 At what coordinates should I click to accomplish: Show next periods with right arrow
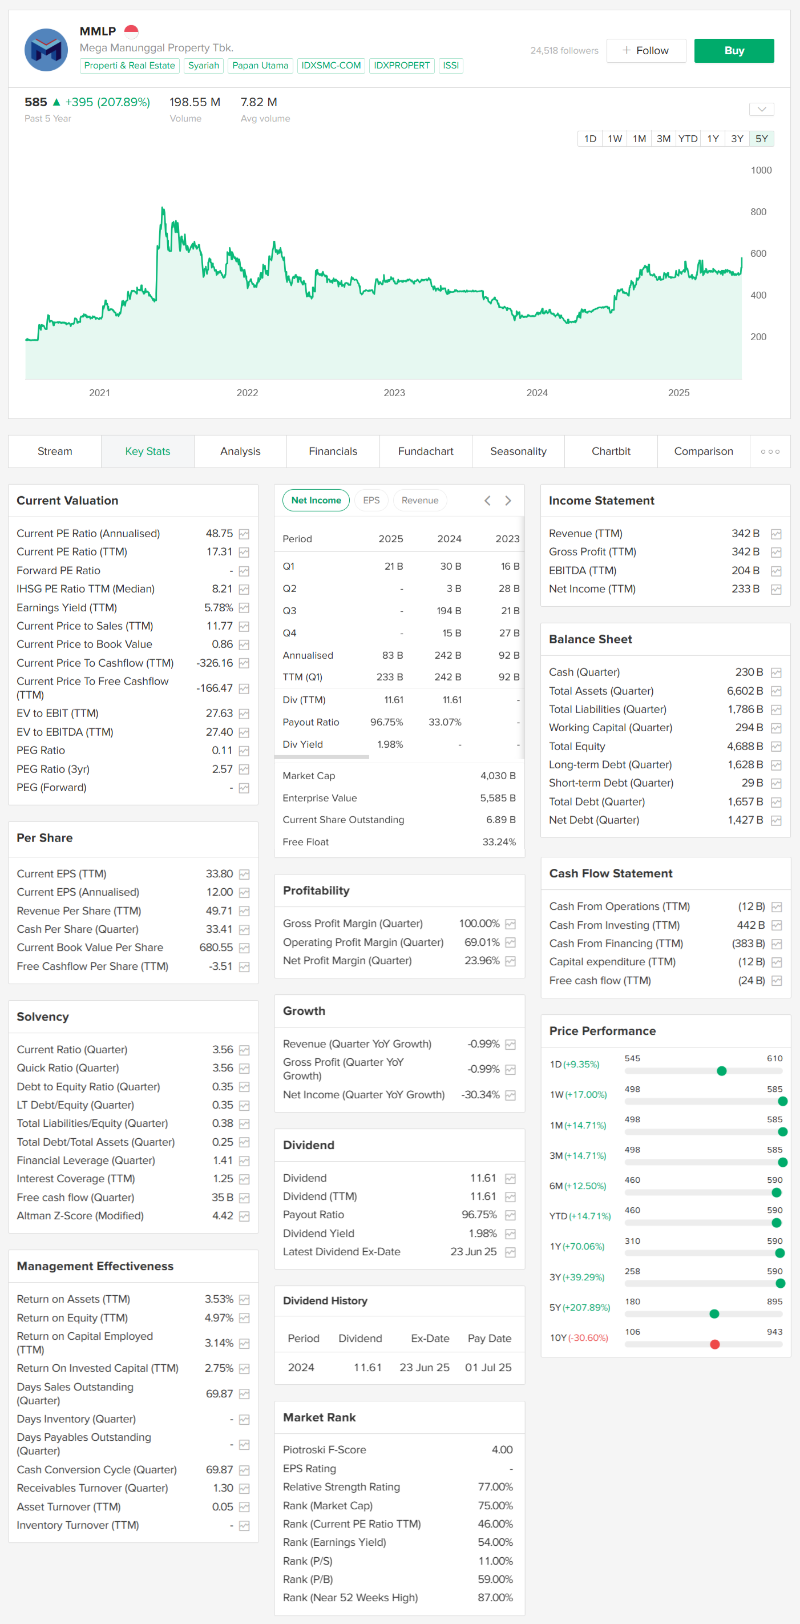coord(508,501)
